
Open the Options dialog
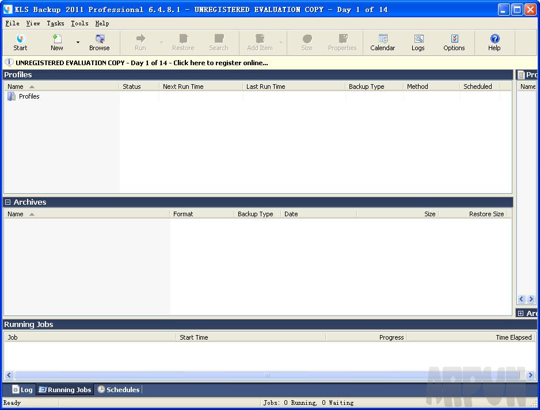pos(454,43)
